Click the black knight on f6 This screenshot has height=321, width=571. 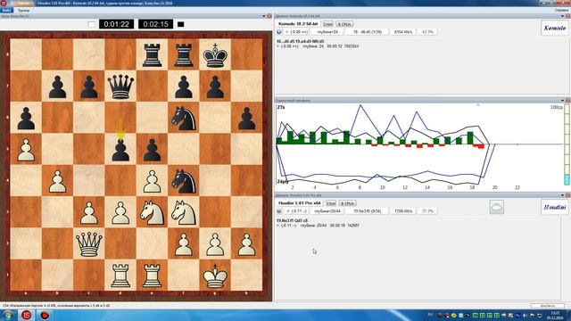(184, 118)
